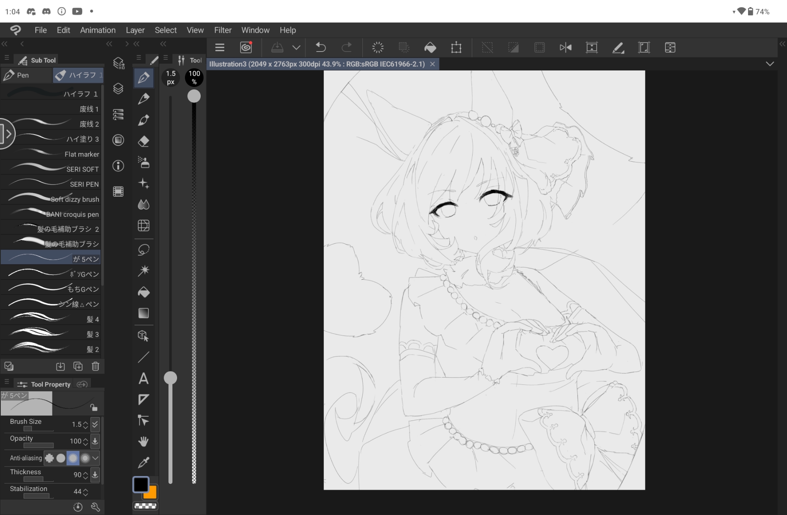Select the Fill bucket tool
787x515 pixels.
click(144, 292)
